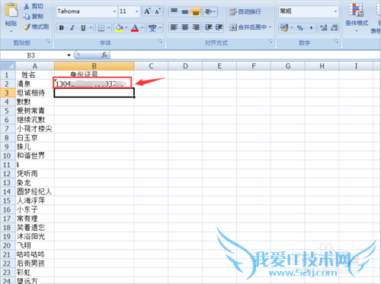Viewport: 381px width, 284px height.
Task: Apply red font color A
Action: tap(135, 27)
